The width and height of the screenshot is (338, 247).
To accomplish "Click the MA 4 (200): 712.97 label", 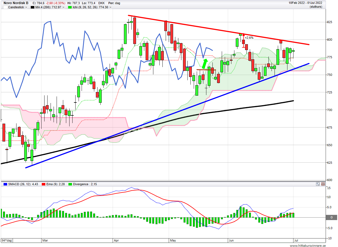I will coord(48,7).
